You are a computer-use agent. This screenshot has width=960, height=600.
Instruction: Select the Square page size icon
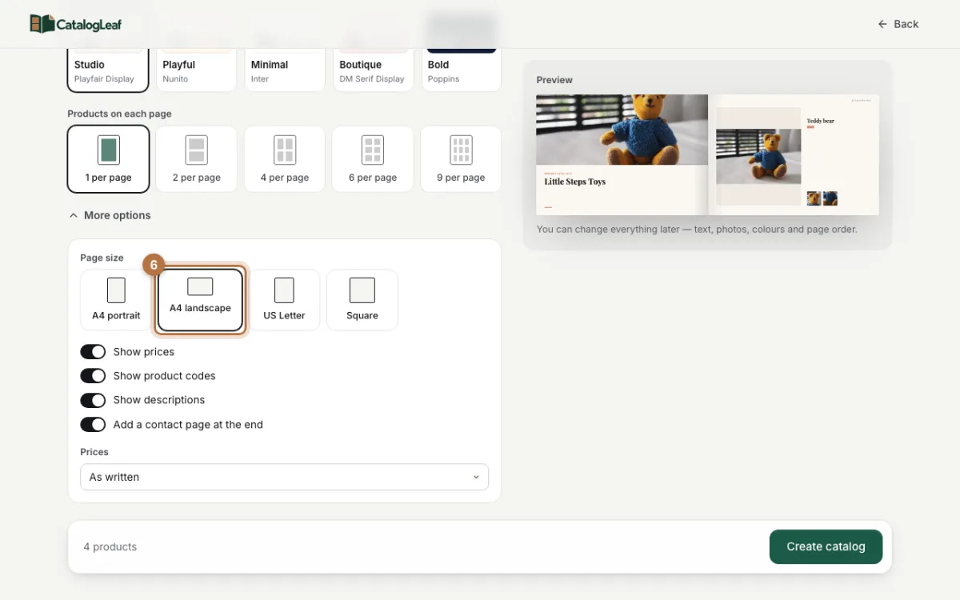tap(362, 290)
